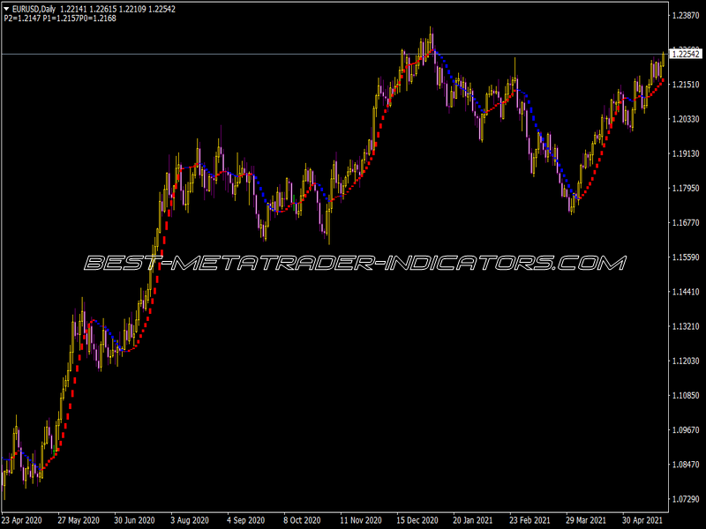Click the 8 Oct 2020 date label

[x=302, y=520]
